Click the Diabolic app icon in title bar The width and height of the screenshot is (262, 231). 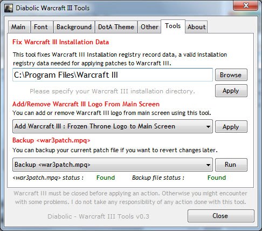(9, 8)
